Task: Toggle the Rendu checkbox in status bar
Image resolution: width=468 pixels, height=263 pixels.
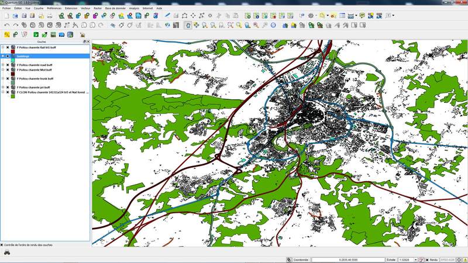Action: tap(426, 259)
